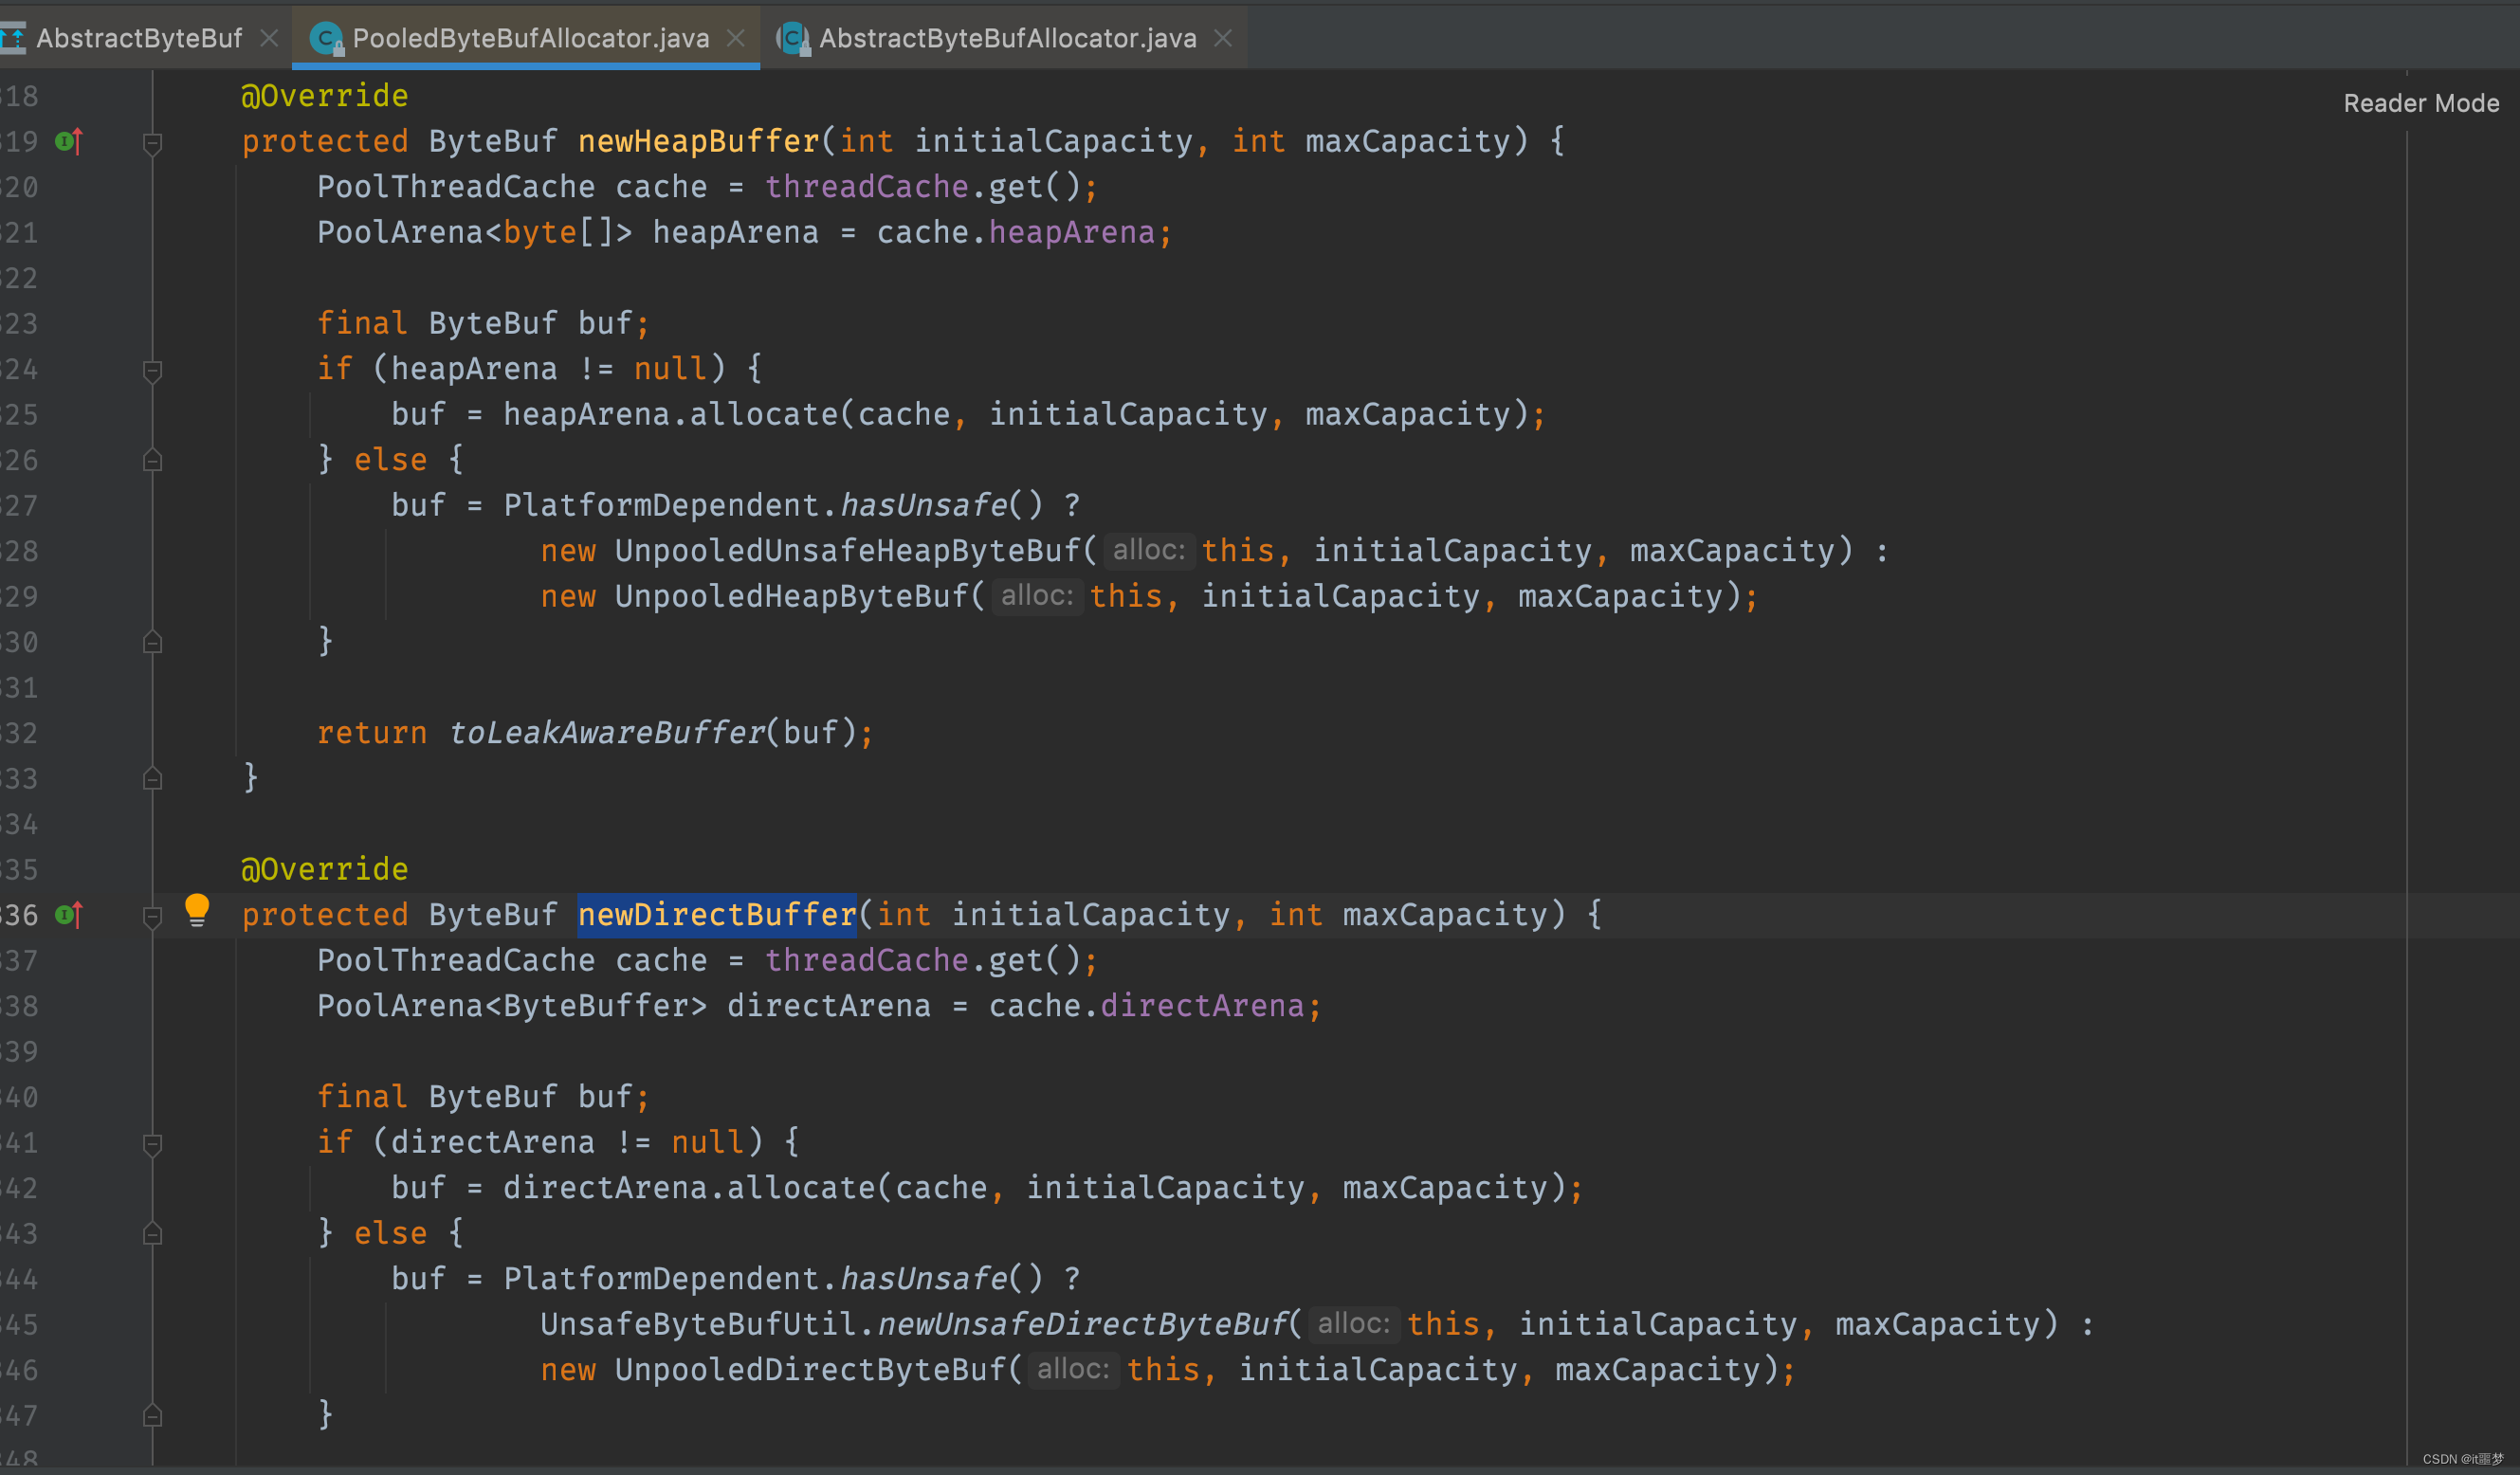Click PoolArena<ByteBuffer> type on line 38
The image size is (2520, 1475).
[x=512, y=1006]
